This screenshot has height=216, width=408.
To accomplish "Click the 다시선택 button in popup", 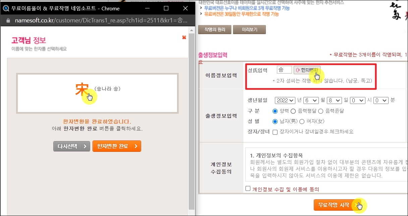I will (x=72, y=146).
